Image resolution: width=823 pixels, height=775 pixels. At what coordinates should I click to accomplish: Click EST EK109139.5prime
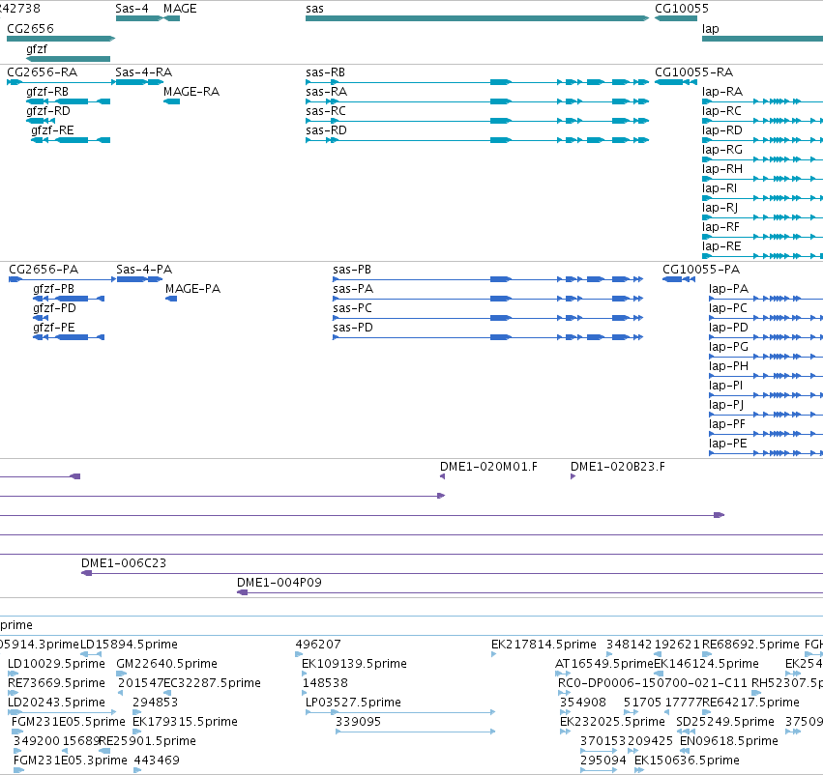click(x=305, y=674)
